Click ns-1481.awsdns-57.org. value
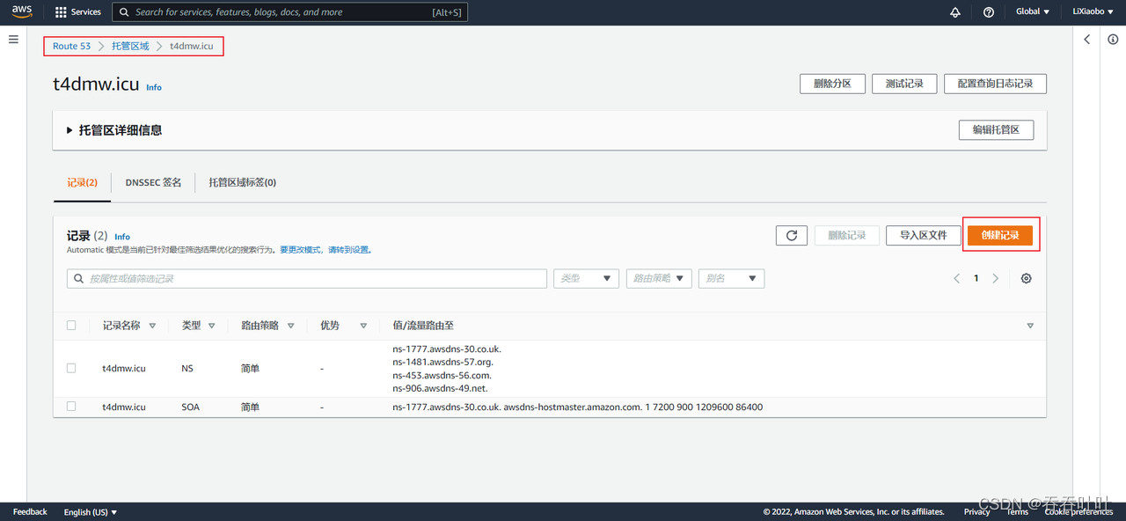This screenshot has height=521, width=1126. [442, 362]
